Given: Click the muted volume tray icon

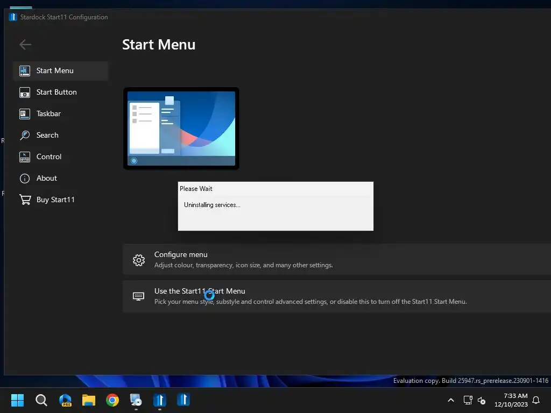Looking at the screenshot, I should (x=482, y=400).
